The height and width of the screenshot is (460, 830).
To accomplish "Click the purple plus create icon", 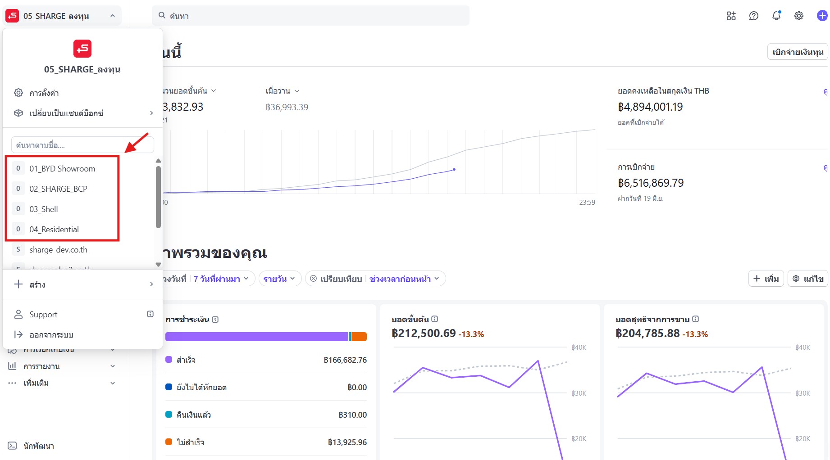I will pyautogui.click(x=822, y=16).
